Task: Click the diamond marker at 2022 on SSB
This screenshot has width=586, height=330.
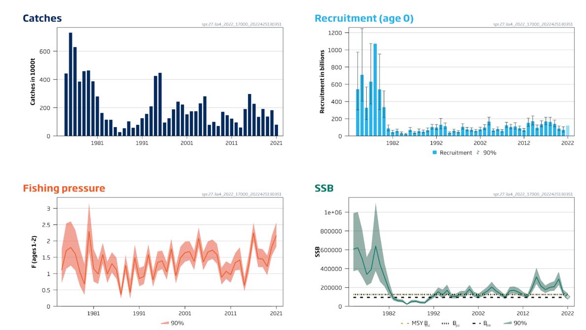Action: click(567, 297)
